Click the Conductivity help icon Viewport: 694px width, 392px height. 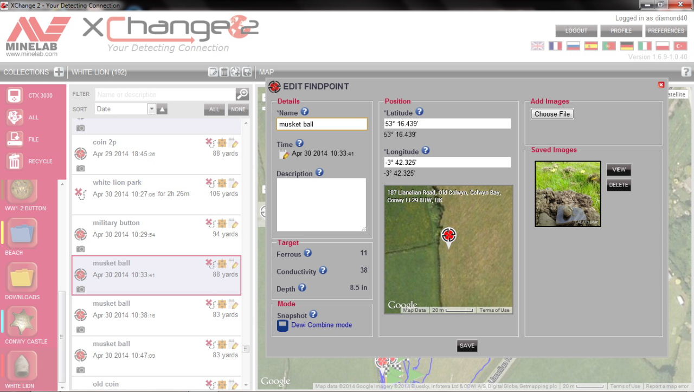323,270
